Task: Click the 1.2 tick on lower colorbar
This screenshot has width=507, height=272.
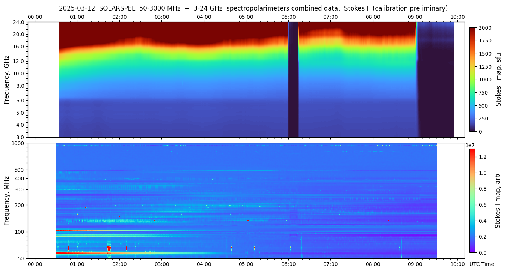Action: (483, 157)
